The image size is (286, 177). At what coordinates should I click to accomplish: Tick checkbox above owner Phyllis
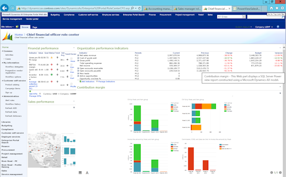point(71,84)
